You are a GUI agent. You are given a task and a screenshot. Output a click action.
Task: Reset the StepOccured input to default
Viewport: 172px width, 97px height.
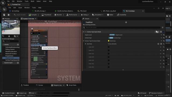click(164, 35)
